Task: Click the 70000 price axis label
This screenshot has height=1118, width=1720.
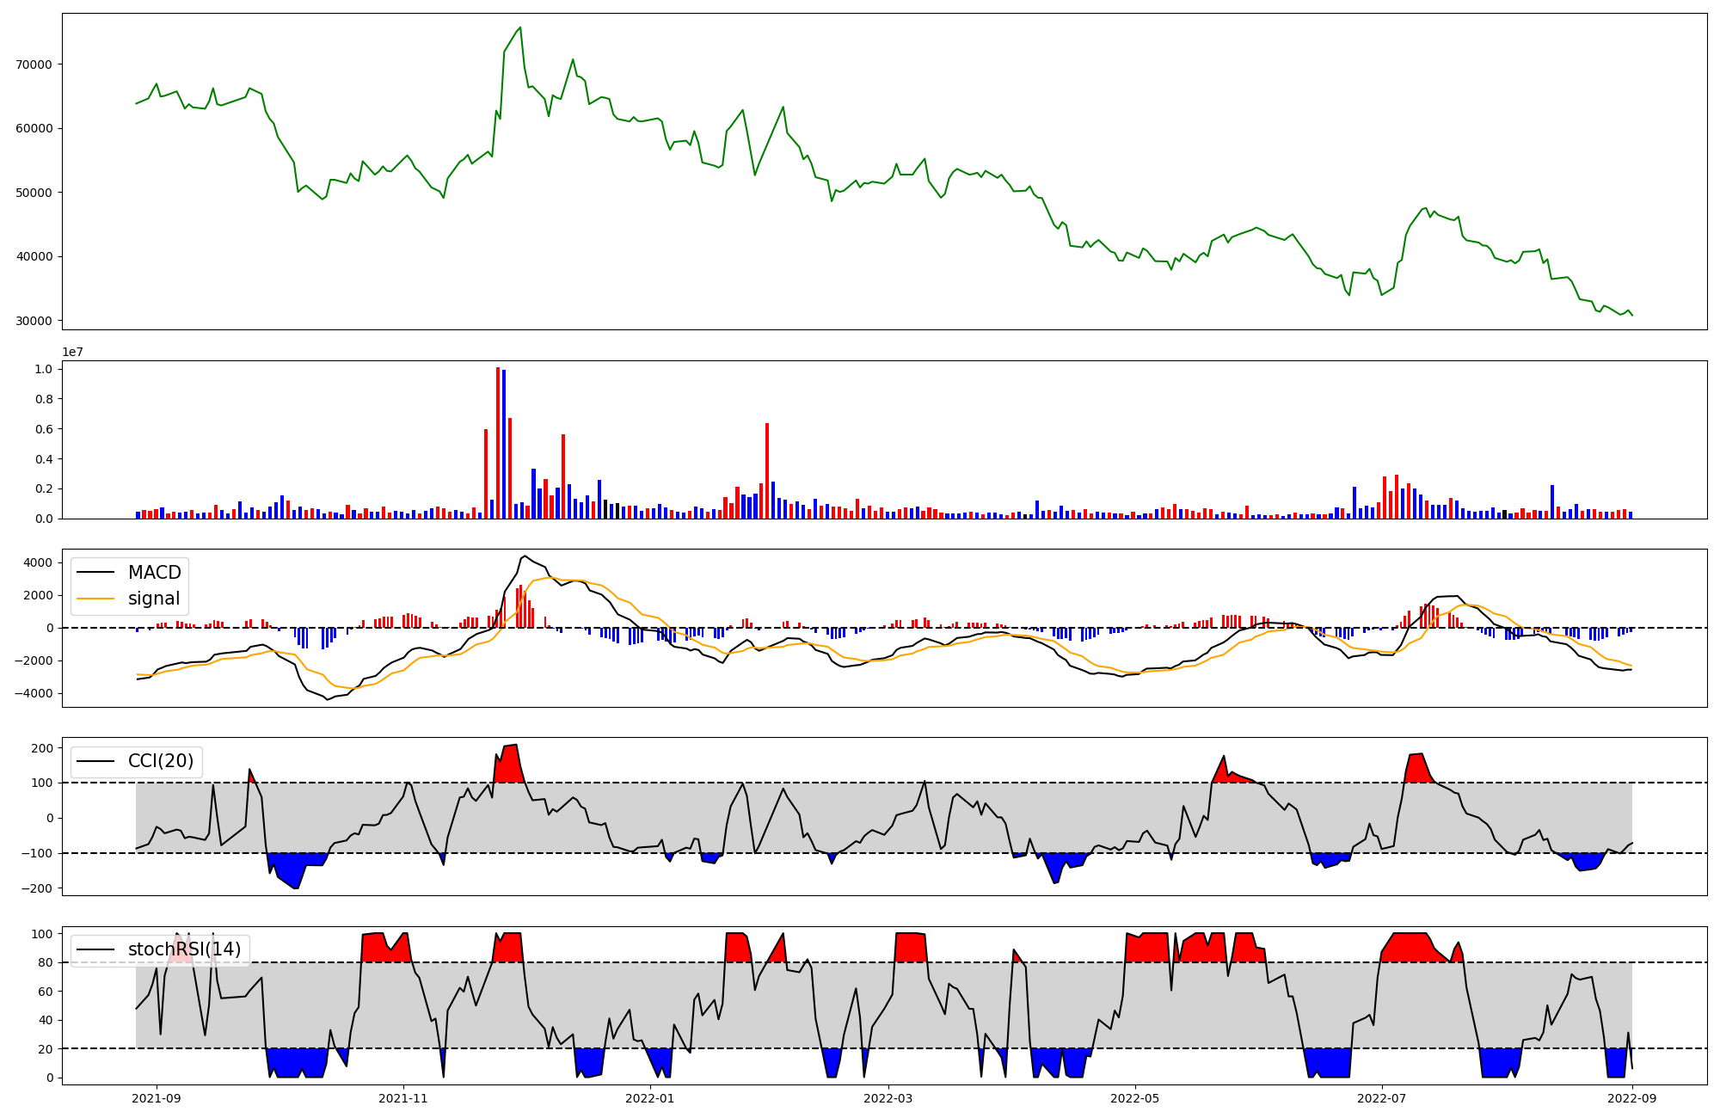Action: point(34,64)
